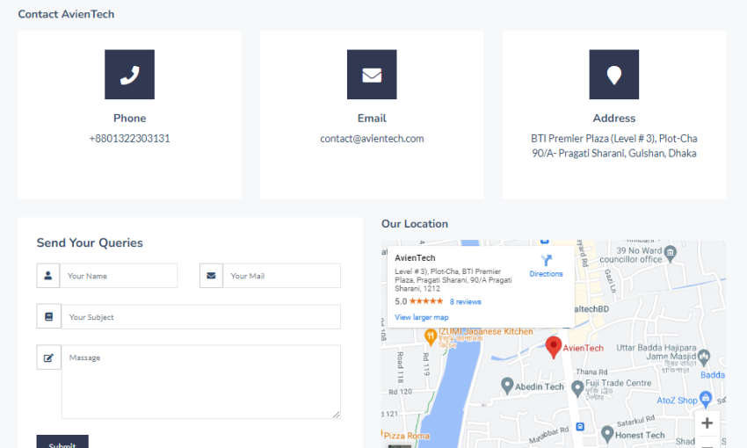Click the email envelope icon

coord(372,75)
